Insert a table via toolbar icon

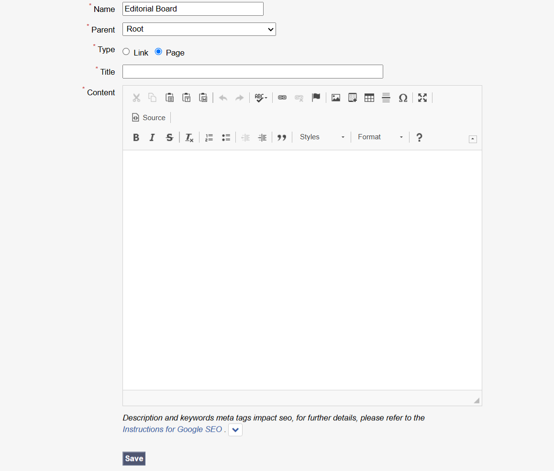pos(369,98)
